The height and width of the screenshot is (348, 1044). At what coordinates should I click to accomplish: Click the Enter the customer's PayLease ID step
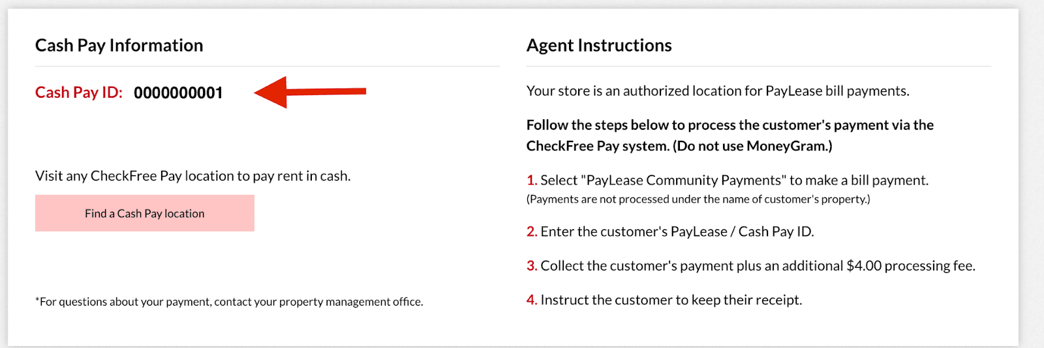[x=677, y=232]
